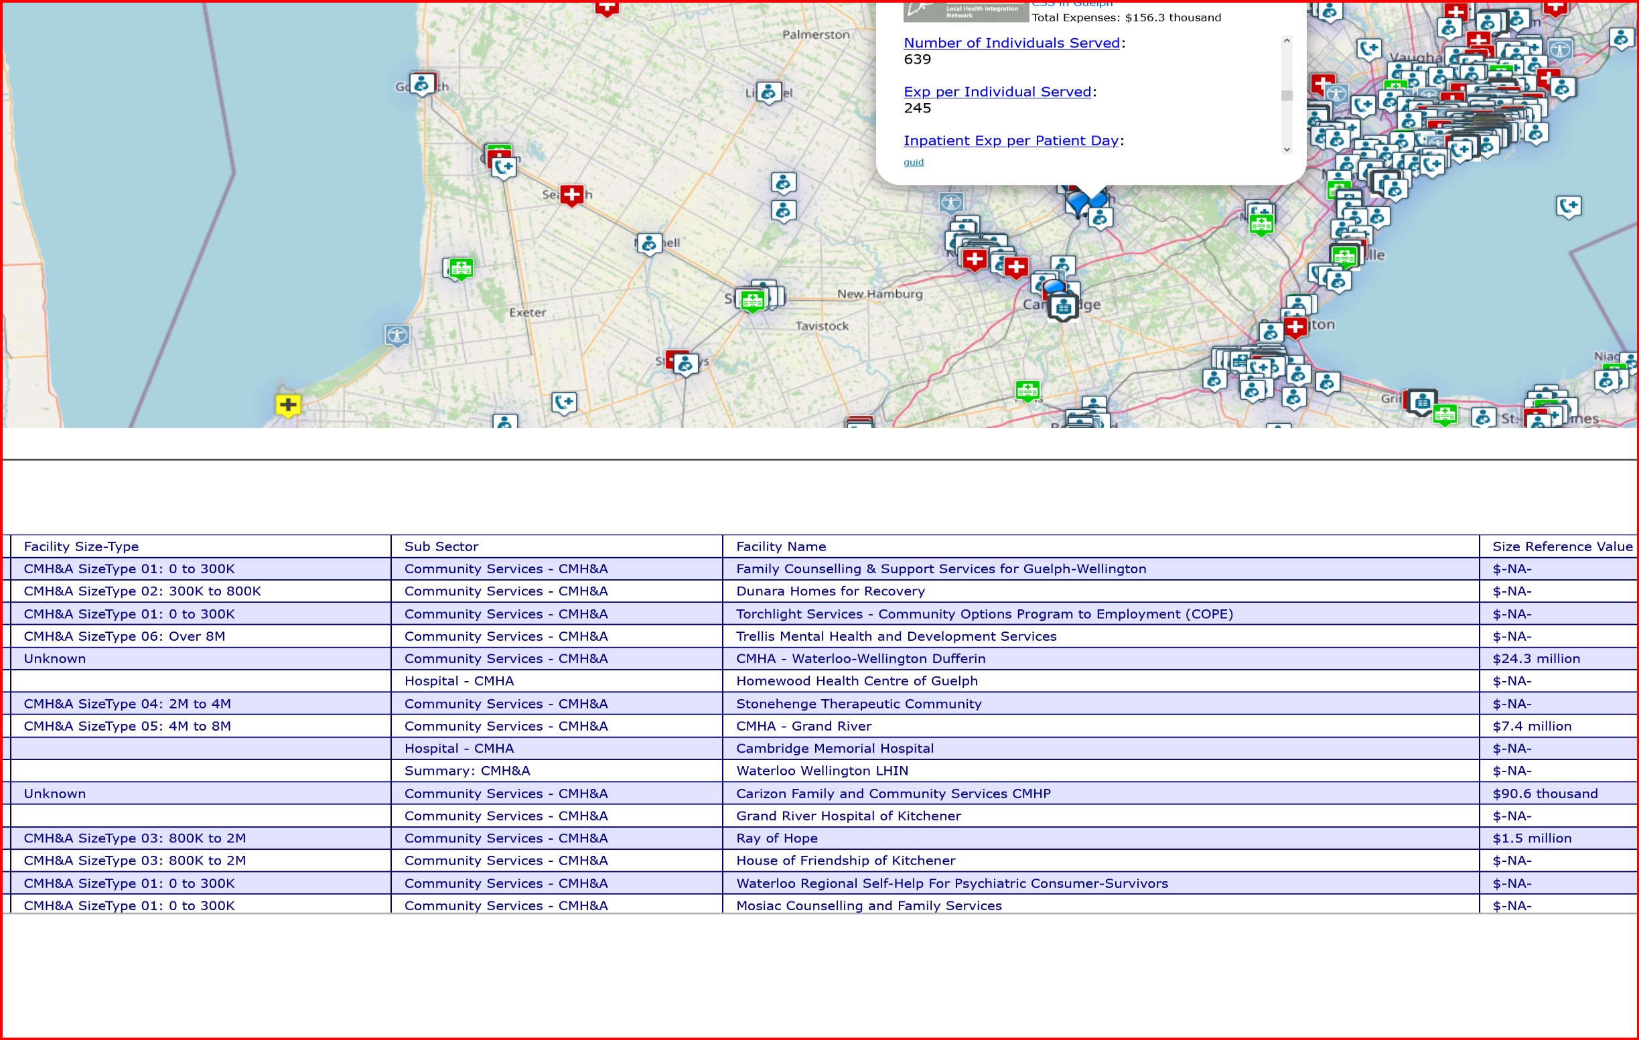Viewport: 1639px width, 1040px height.
Task: Click popup scrollbar up arrow
Action: pos(1287,41)
